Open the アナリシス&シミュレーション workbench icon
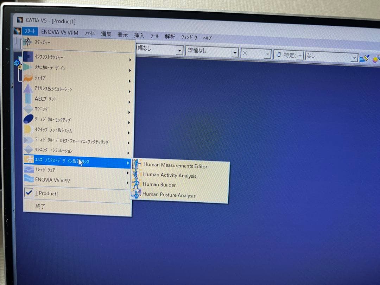380x285 pixels. pos(28,88)
